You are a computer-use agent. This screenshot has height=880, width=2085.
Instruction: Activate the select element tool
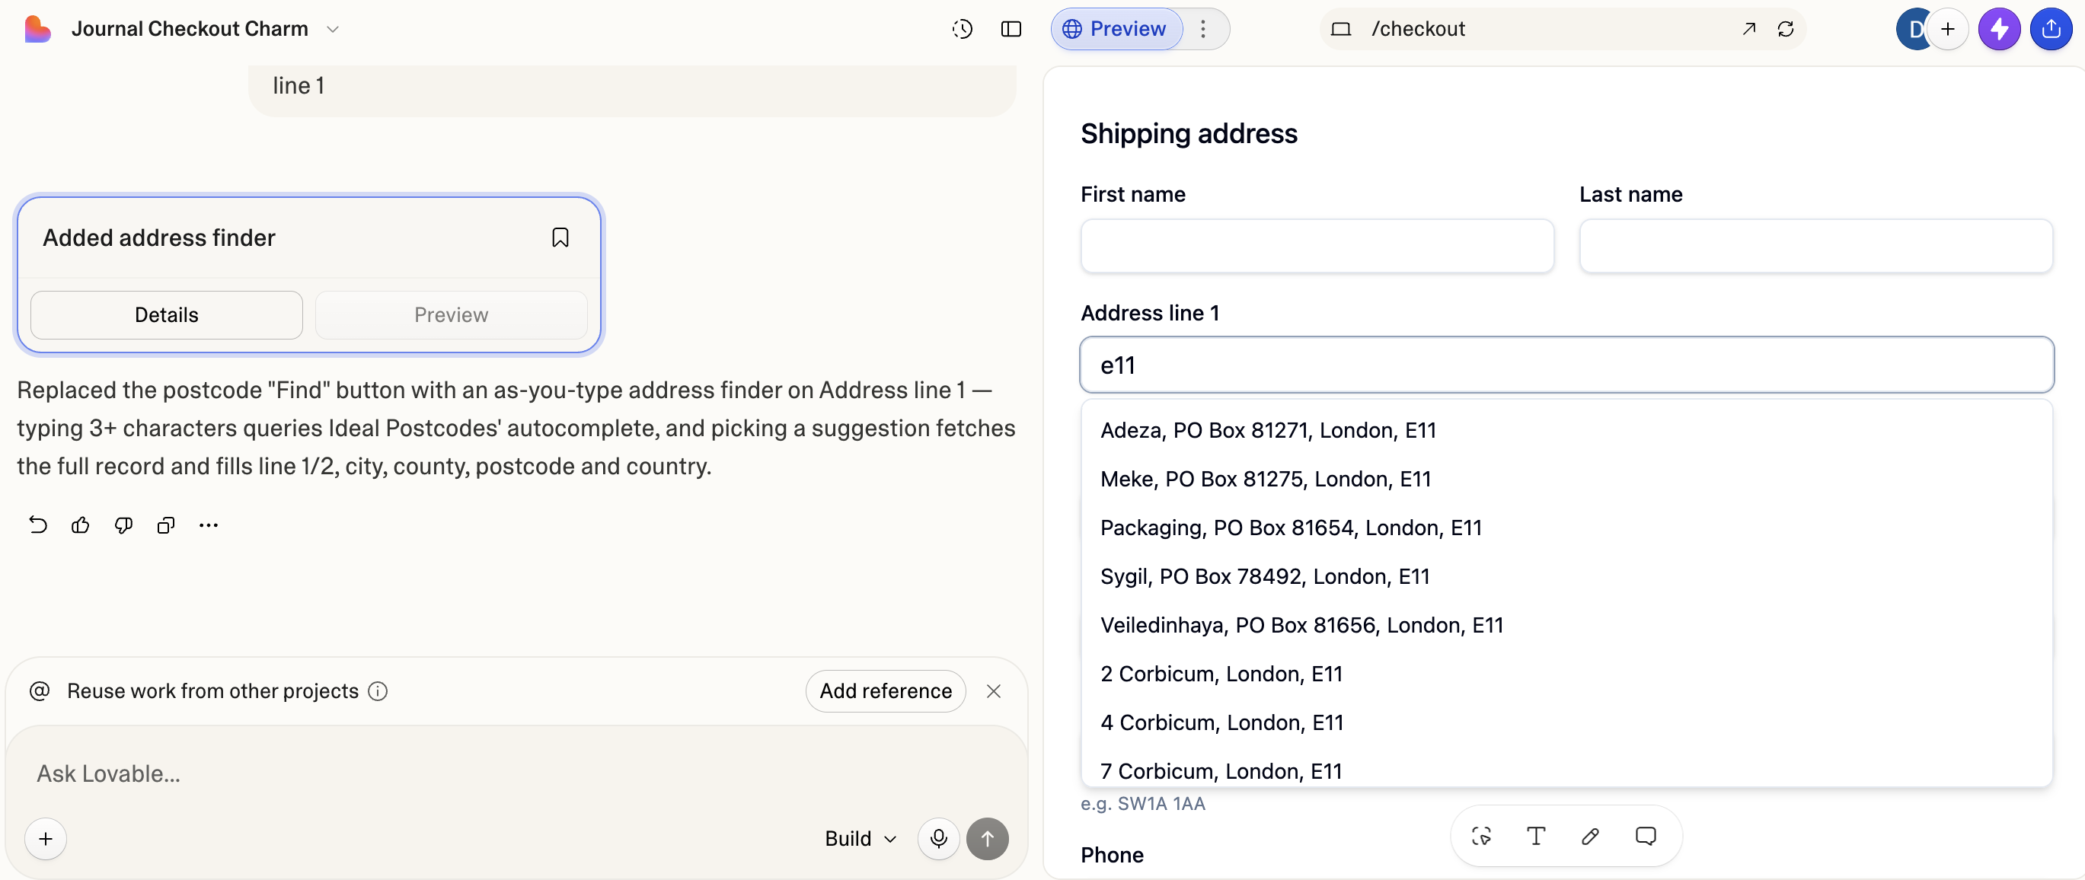tap(1481, 837)
